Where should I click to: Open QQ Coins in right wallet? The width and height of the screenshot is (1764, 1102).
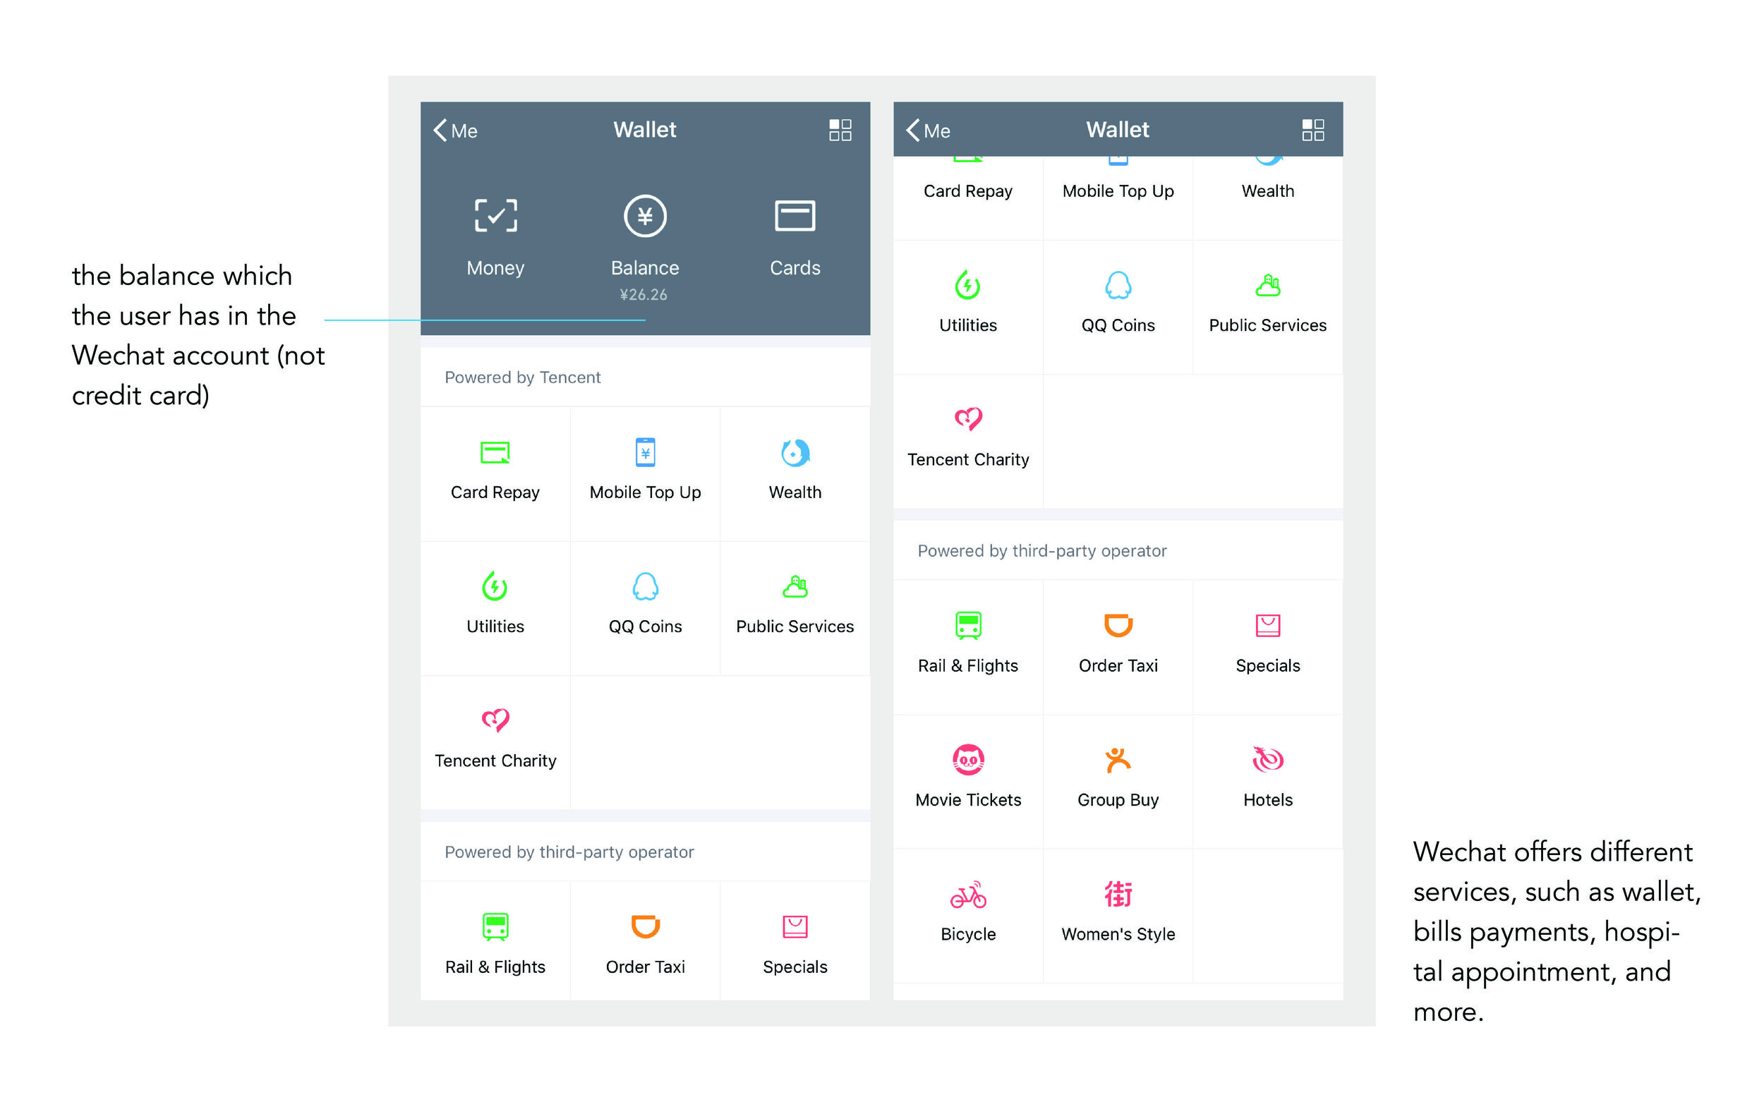click(1118, 303)
